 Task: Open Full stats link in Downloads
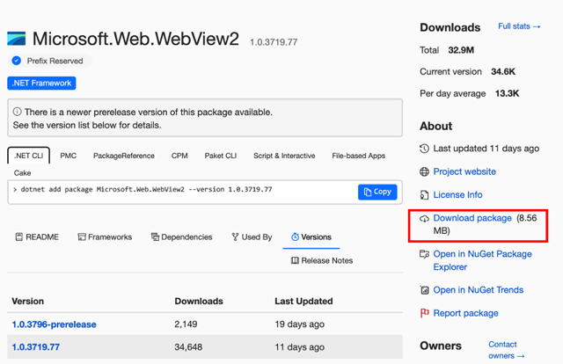point(519,27)
